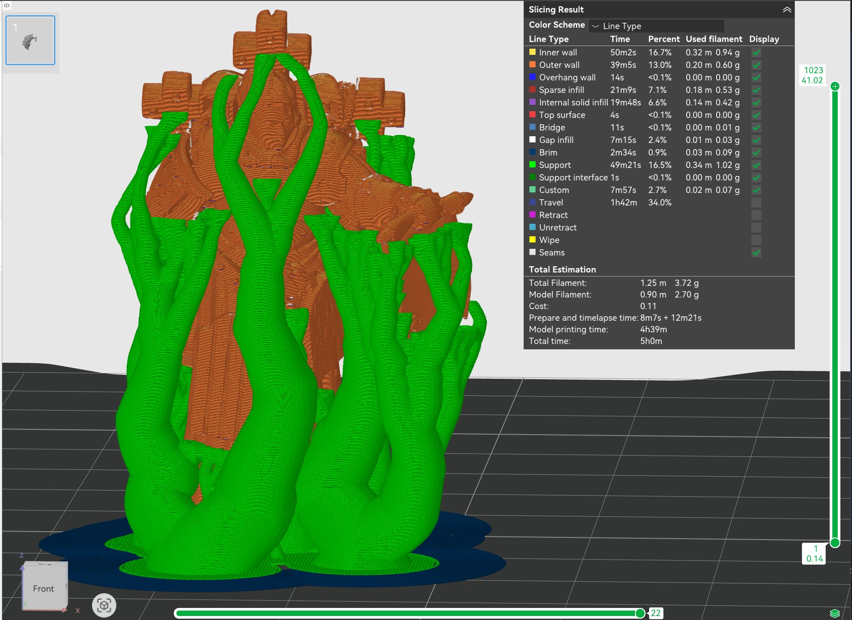Viewport: 852px width, 620px height.
Task: Toggle Bridge display checkbox
Action: pyautogui.click(x=756, y=128)
